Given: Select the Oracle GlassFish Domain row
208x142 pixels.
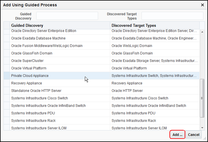Looking at the screenshot, I should coord(32,53).
